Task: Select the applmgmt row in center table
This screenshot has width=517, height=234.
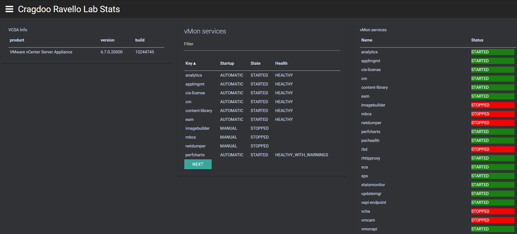Action: (262, 84)
